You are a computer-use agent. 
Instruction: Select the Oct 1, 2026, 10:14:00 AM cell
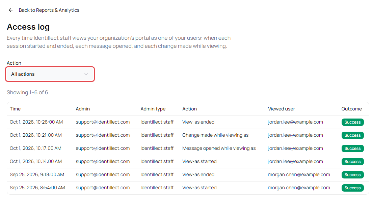[x=36, y=161]
